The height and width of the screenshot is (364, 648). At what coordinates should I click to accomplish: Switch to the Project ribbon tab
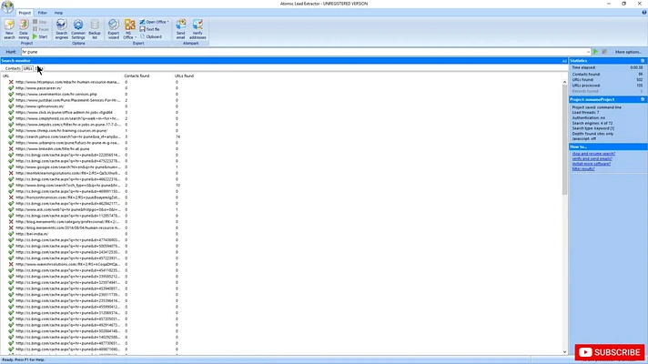pos(25,13)
